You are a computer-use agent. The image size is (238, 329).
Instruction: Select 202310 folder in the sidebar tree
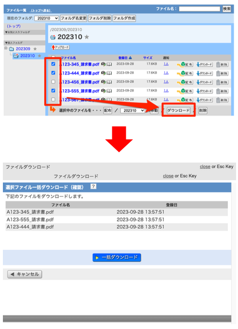[27, 56]
